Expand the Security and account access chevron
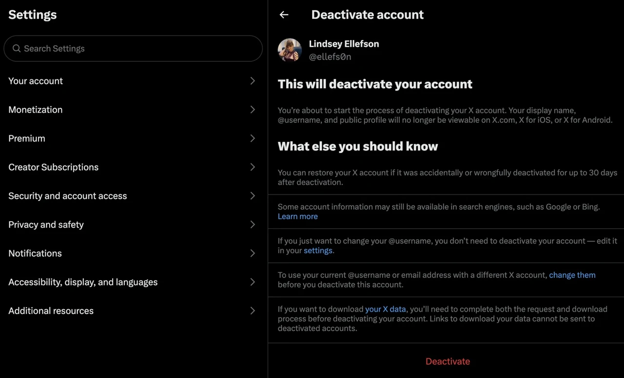The height and width of the screenshot is (378, 624). click(x=253, y=196)
